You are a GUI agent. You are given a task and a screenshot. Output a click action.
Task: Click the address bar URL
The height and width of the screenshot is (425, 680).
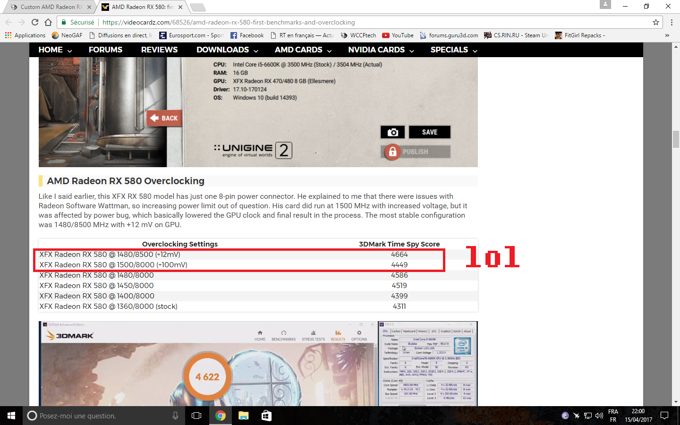229,22
